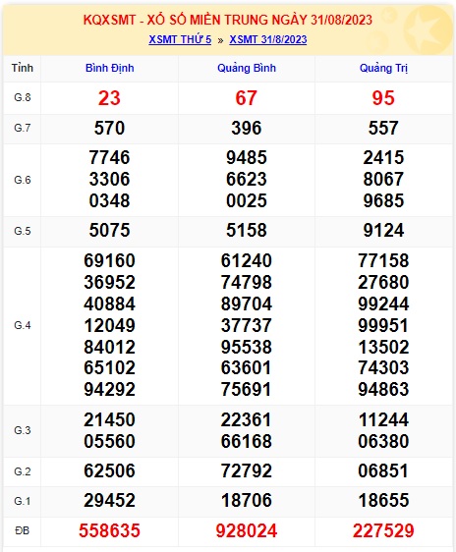Select Quảng Trị G.5 number 9124
The image size is (456, 552).
[x=383, y=230]
